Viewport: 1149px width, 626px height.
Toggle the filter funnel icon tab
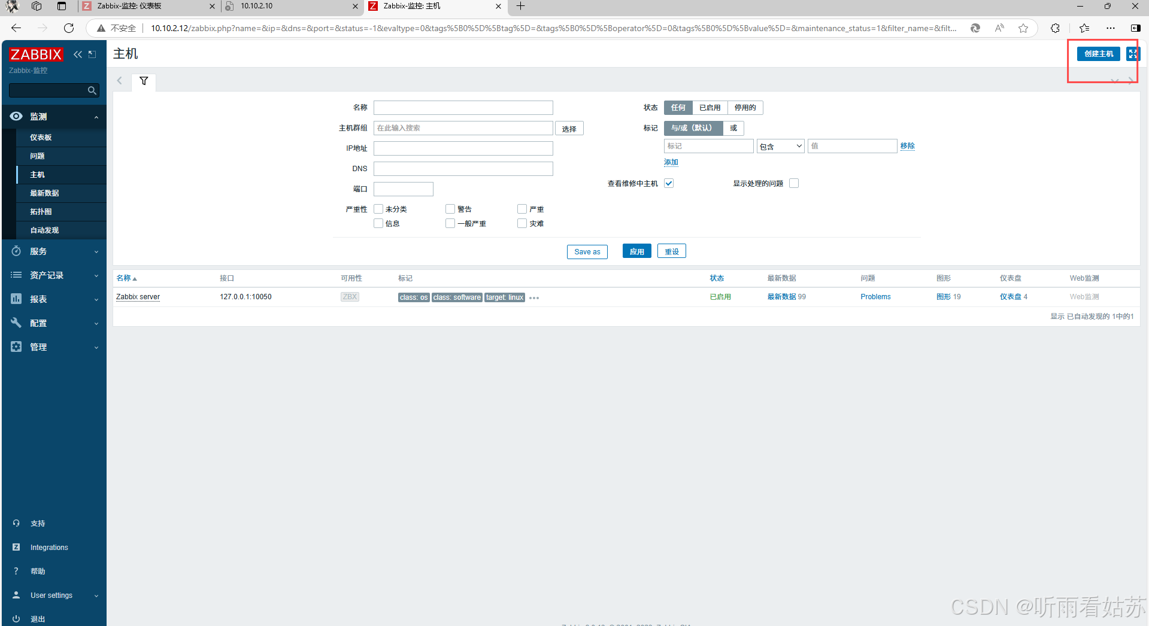coord(144,81)
